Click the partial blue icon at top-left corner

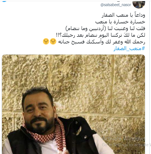(x=4, y=1)
